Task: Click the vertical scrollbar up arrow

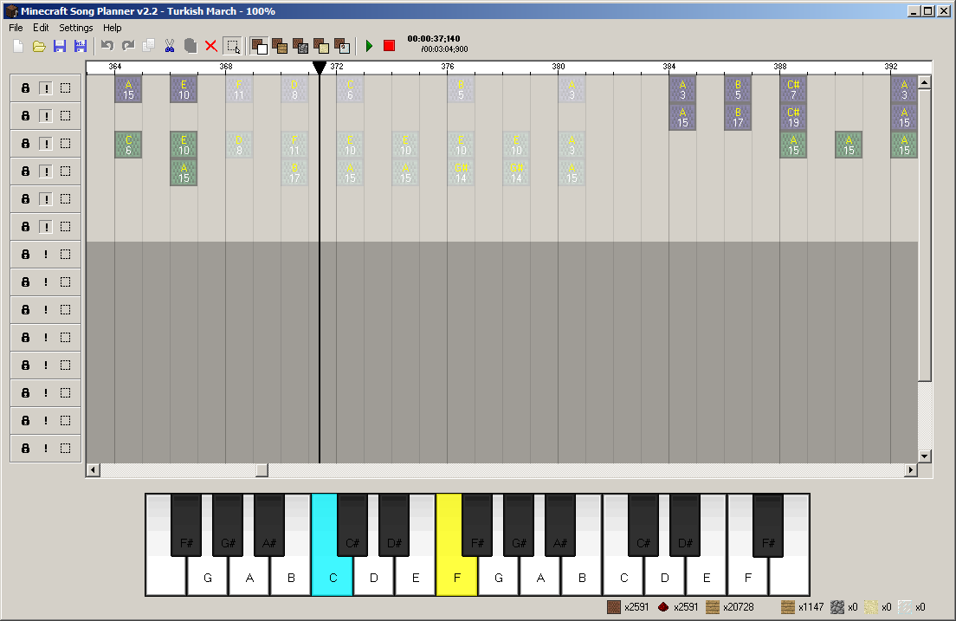Action: coord(924,82)
